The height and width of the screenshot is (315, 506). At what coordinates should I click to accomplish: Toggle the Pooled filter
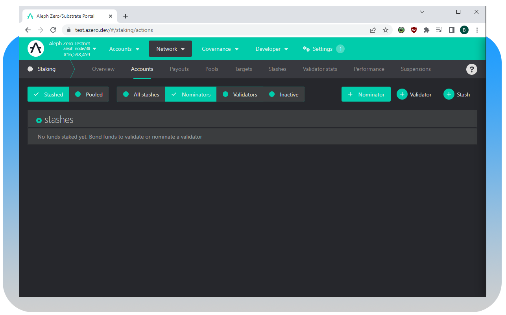click(89, 94)
